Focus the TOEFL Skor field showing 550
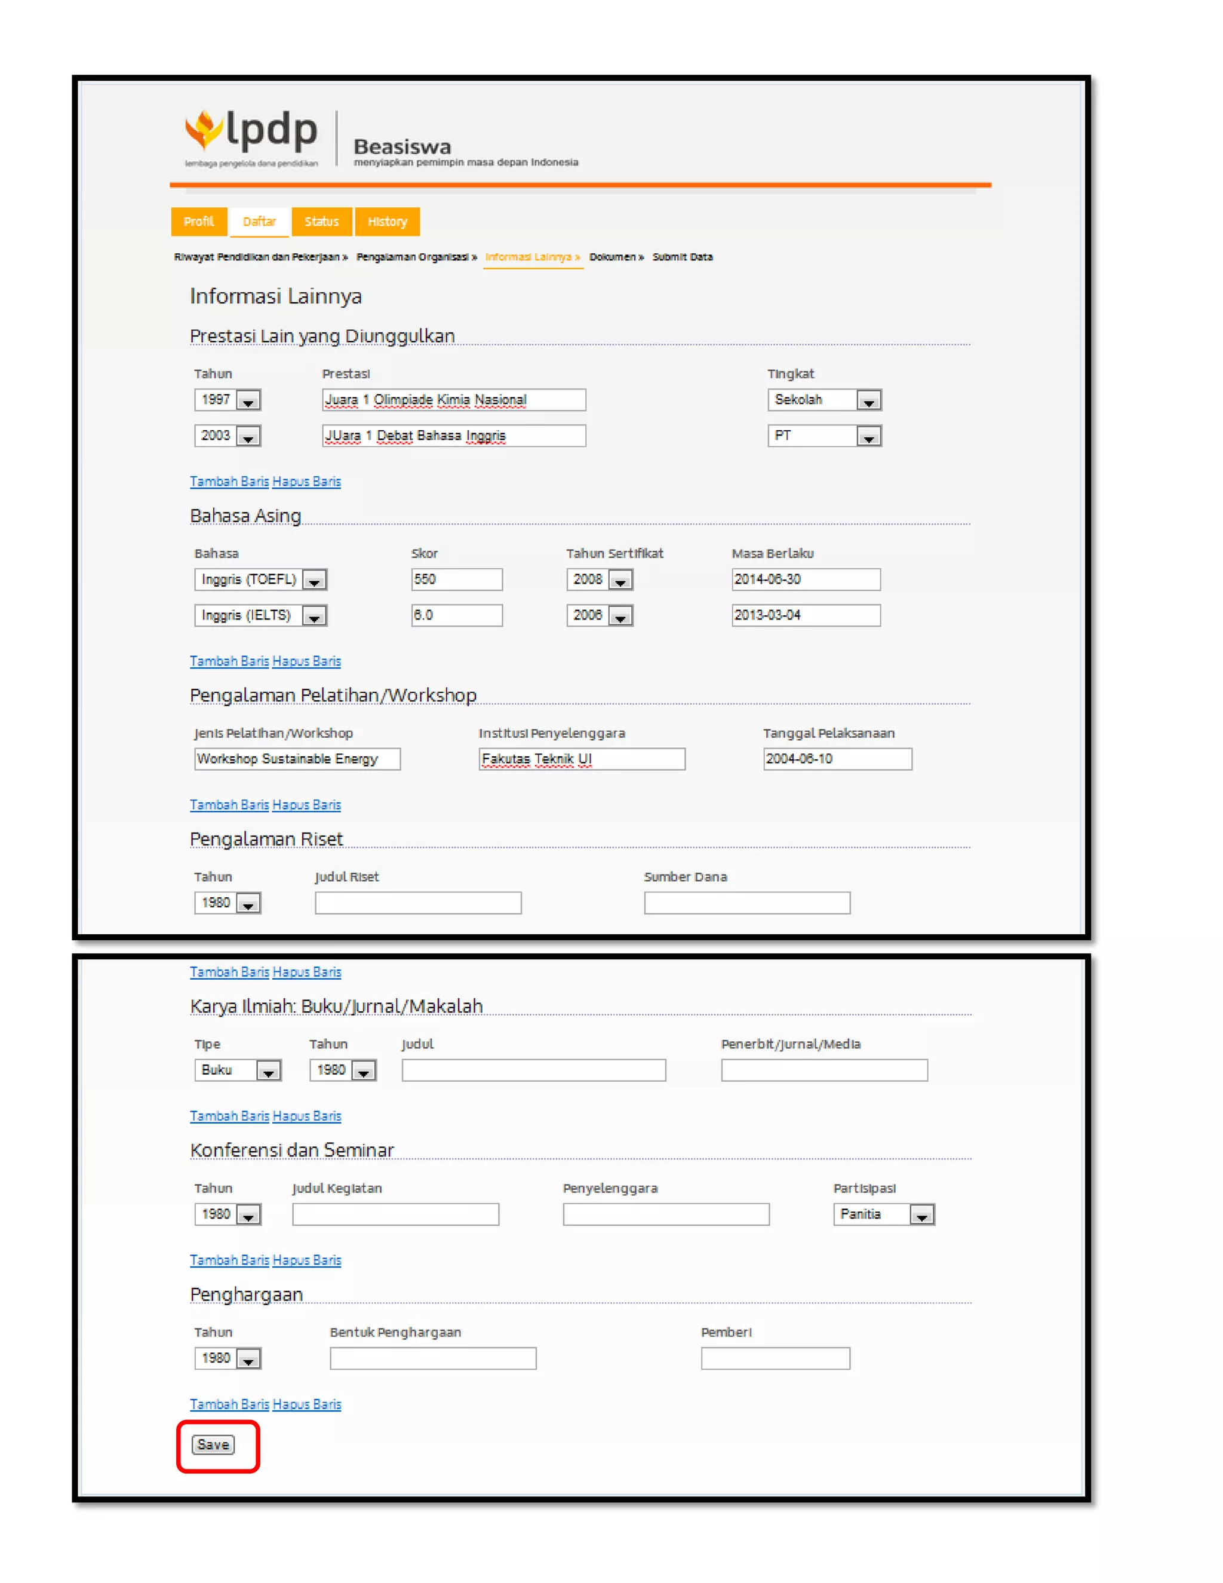 (456, 580)
